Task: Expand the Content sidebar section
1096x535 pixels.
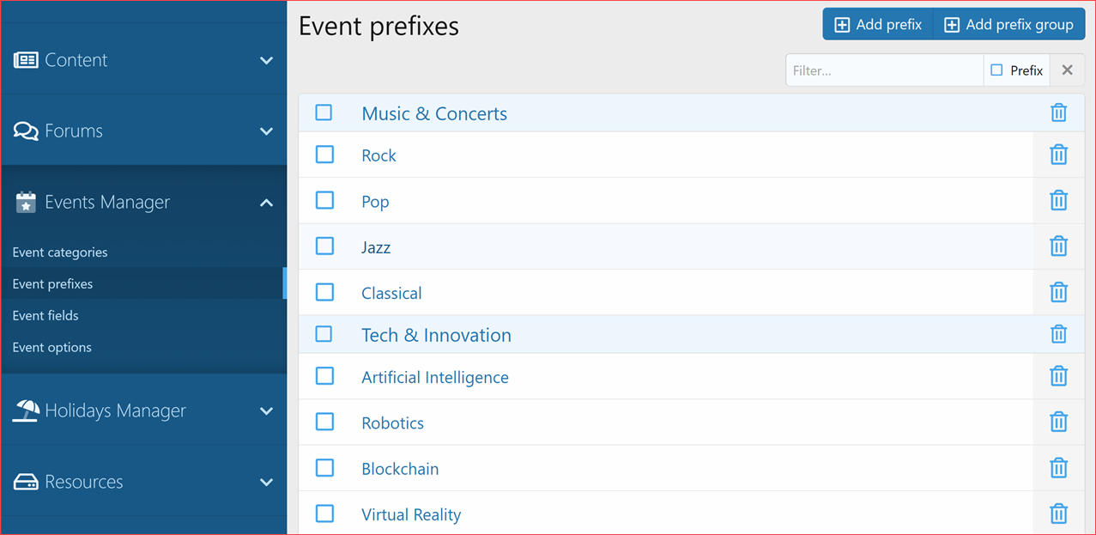Action: click(x=266, y=60)
